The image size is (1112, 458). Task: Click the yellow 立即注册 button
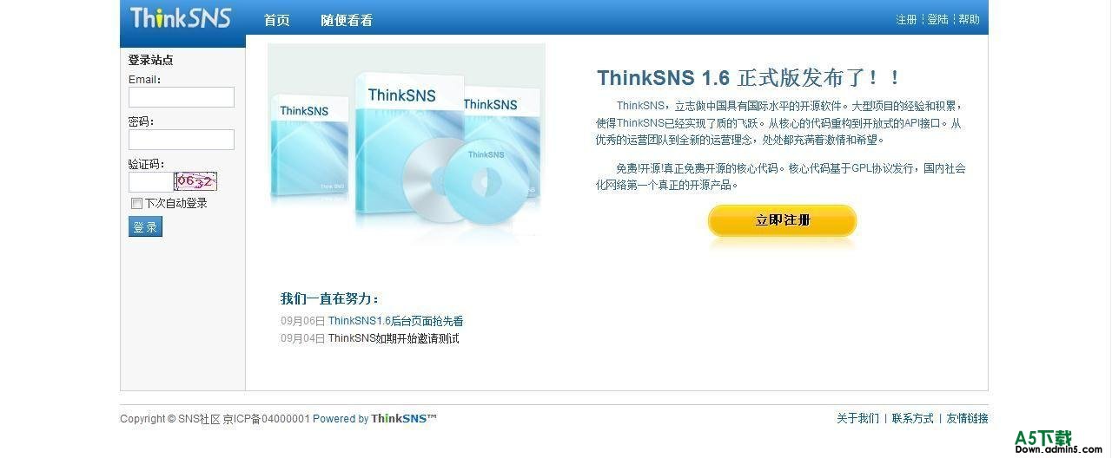(x=783, y=220)
